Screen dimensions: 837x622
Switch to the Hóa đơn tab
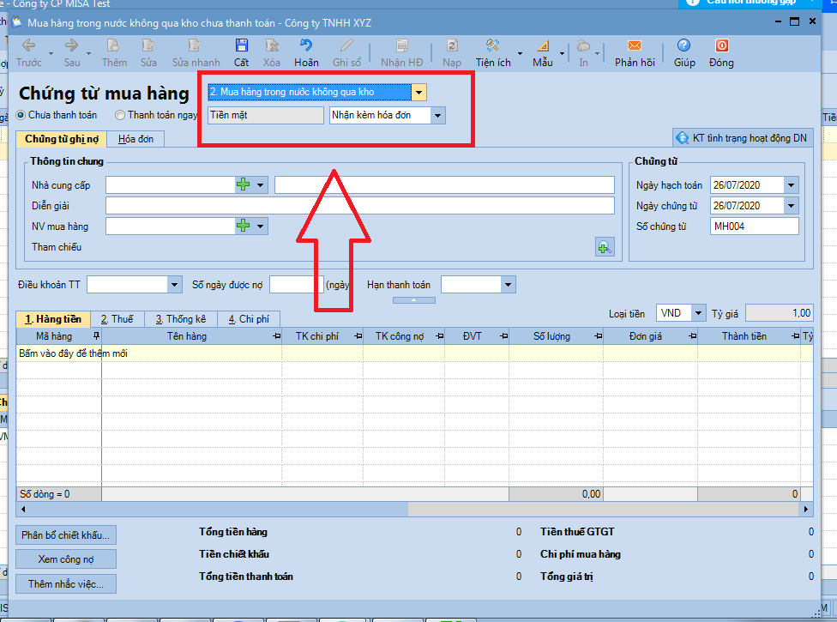pos(136,139)
